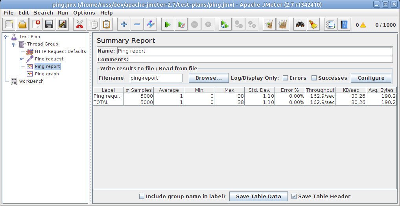
Task: Uncheck Save Table Header checkbox
Action: [x=294, y=196]
